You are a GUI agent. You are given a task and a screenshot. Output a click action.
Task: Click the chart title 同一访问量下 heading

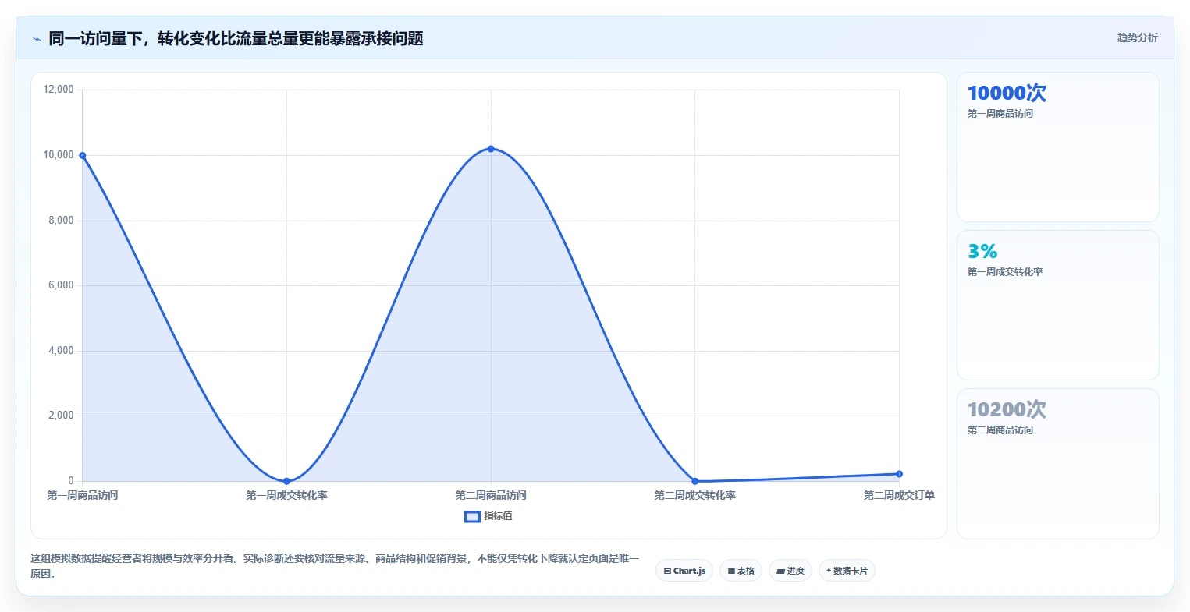tap(236, 39)
